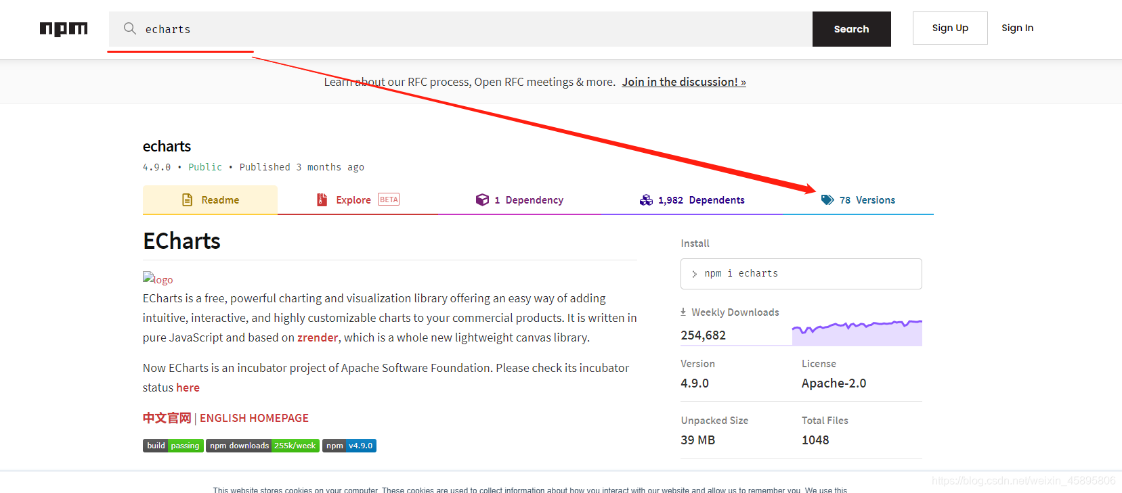This screenshot has height=493, width=1122.
Task: Switch to the Explore BETA tab
Action: point(358,200)
